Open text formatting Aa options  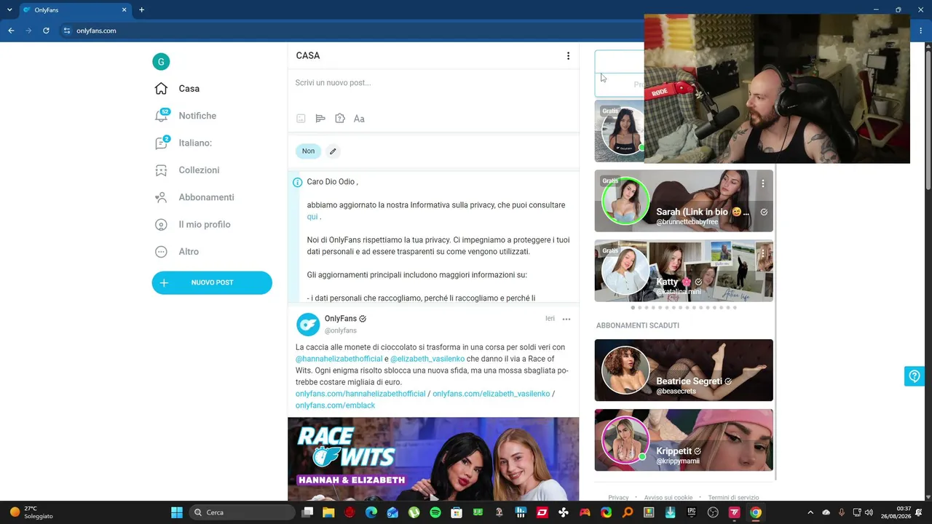[x=359, y=119]
